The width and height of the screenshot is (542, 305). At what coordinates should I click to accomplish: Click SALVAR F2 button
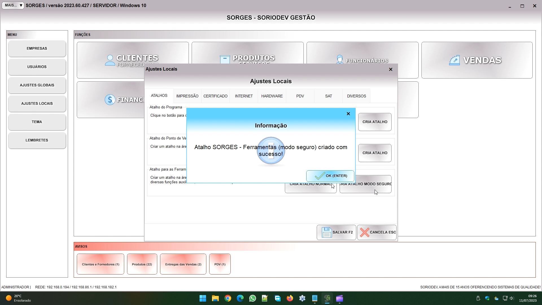click(336, 232)
